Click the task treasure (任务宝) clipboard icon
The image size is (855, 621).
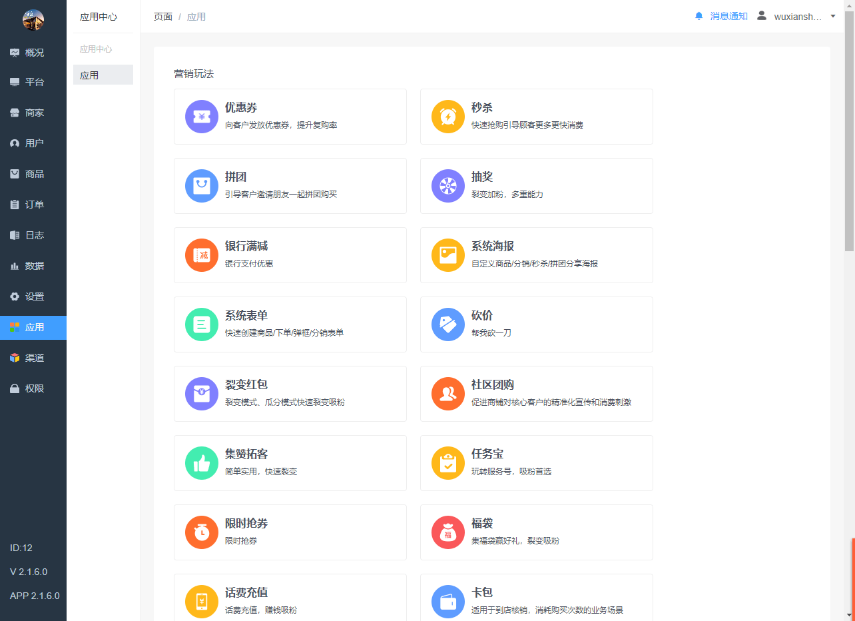(x=448, y=463)
